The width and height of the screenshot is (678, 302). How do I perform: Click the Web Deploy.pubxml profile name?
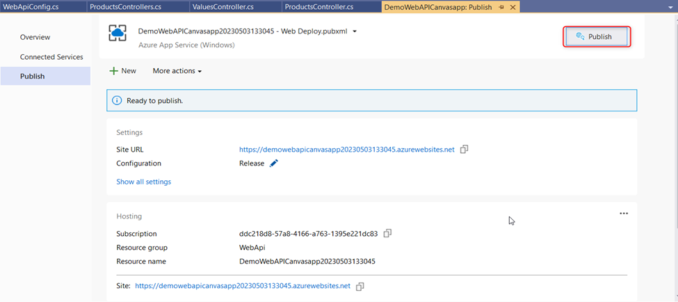(243, 31)
